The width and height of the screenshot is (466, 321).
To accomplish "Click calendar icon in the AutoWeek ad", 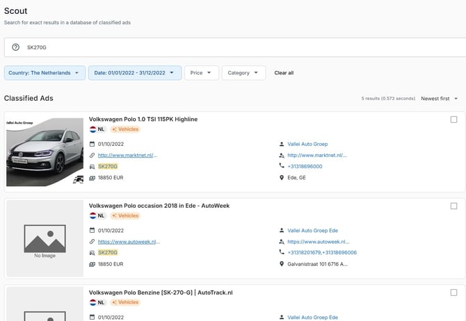I will [x=92, y=231].
